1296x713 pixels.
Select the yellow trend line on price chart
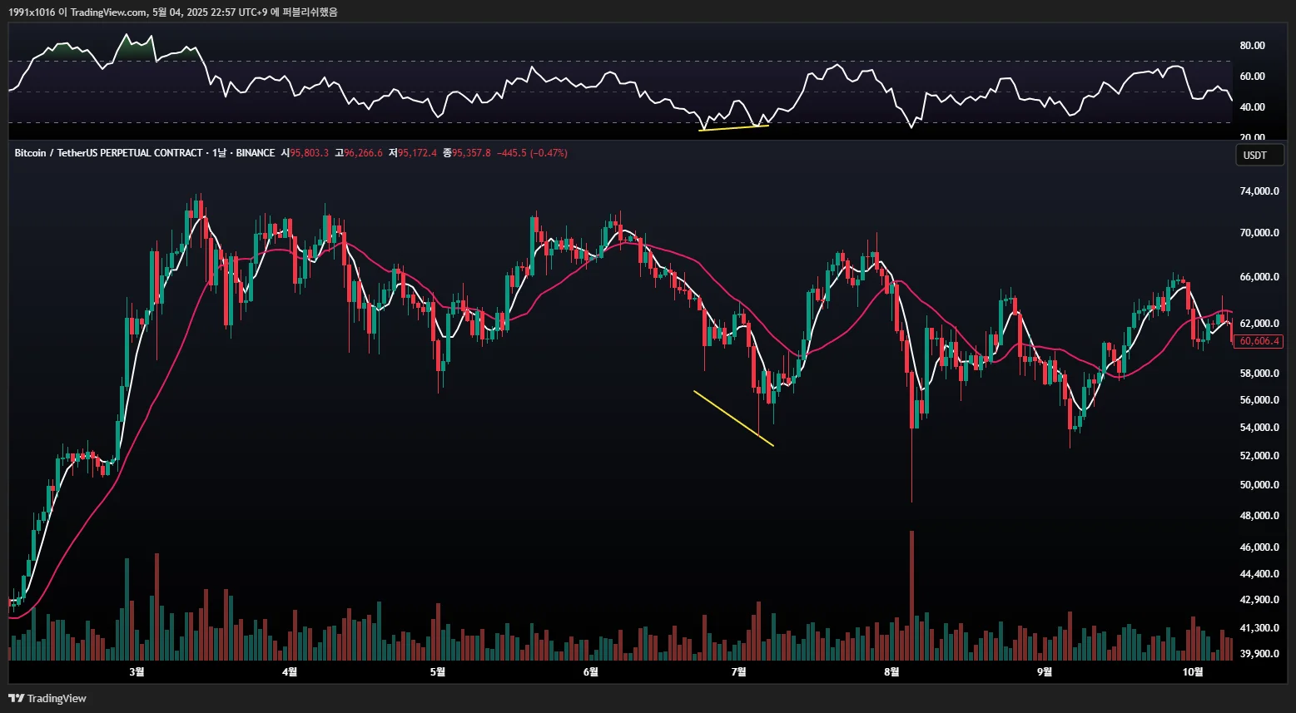(x=733, y=418)
